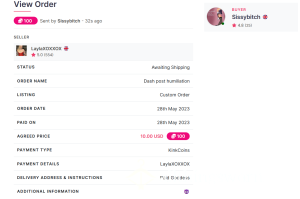Click the seller review count (554)

point(49,55)
